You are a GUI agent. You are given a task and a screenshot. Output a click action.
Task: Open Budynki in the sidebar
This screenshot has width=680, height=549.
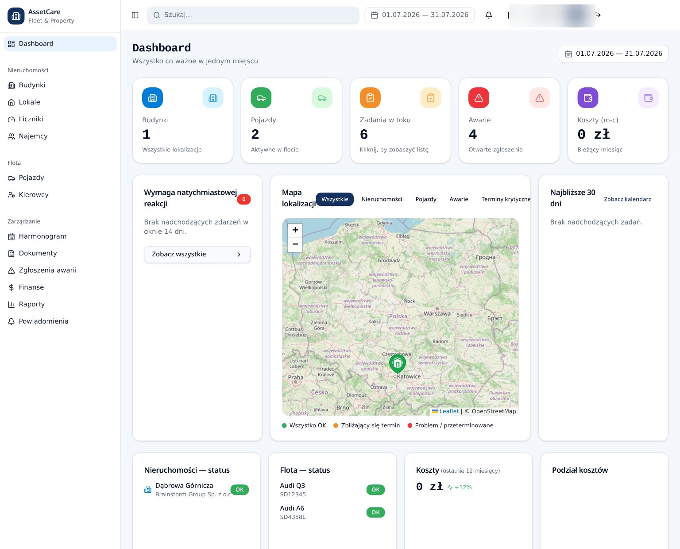[x=60, y=85]
